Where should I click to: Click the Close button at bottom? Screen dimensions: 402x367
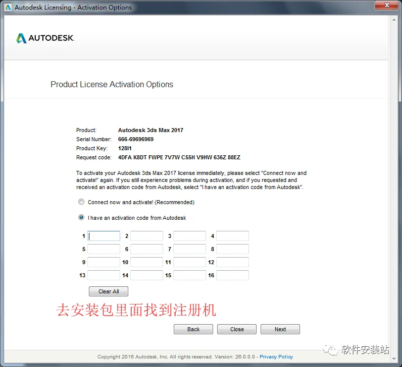point(237,329)
